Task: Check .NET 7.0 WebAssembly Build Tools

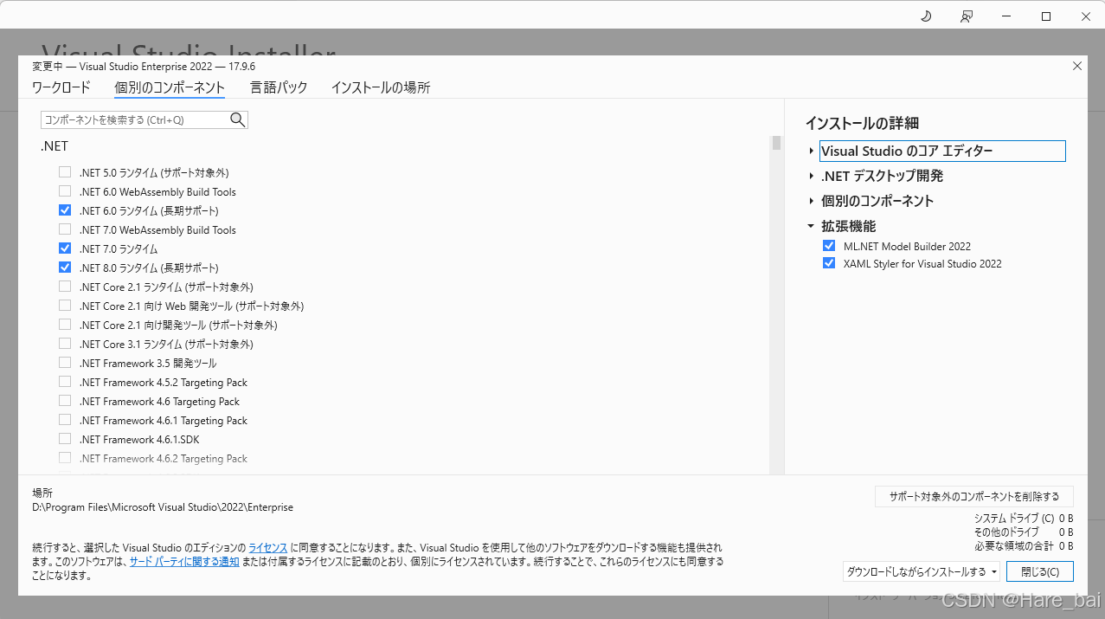Action: 65,229
